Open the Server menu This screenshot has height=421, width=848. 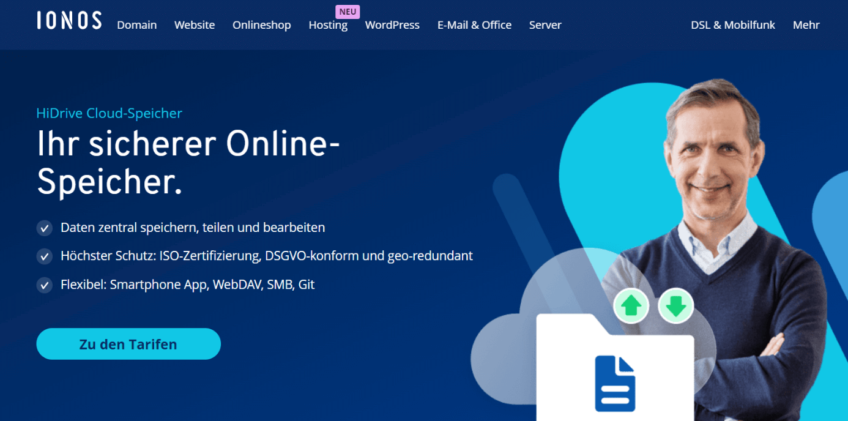(x=545, y=25)
